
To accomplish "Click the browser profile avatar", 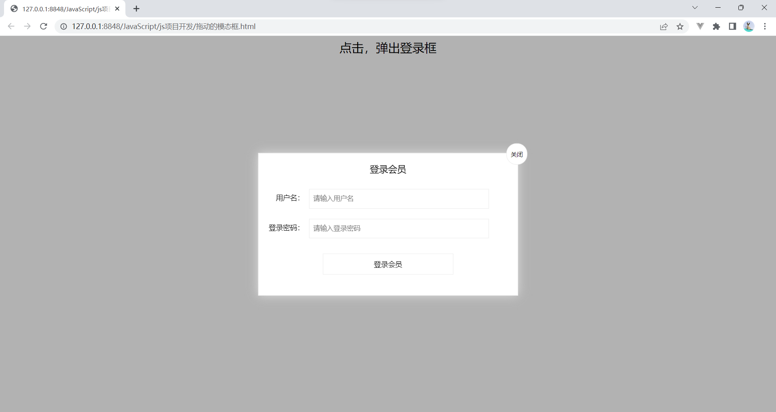I will (x=749, y=26).
